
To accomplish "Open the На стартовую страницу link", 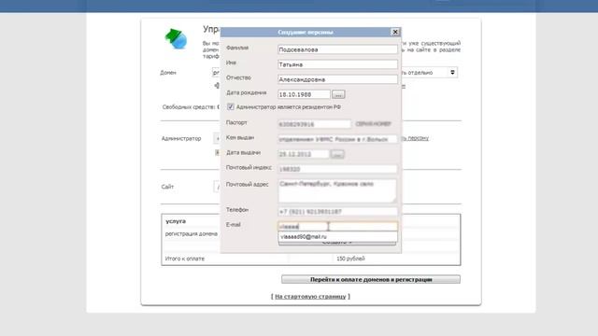I will (310, 297).
